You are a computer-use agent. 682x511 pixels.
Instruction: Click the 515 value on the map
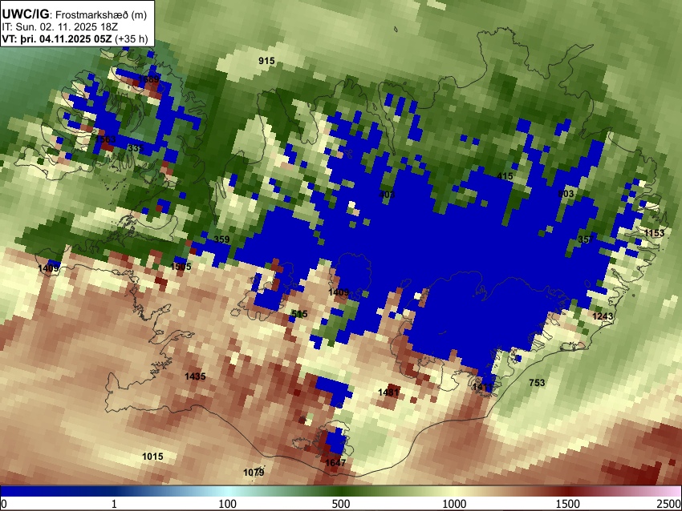click(299, 314)
